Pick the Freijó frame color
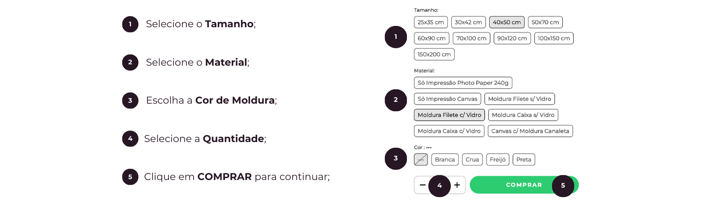This screenshot has height=201, width=708. point(497,159)
